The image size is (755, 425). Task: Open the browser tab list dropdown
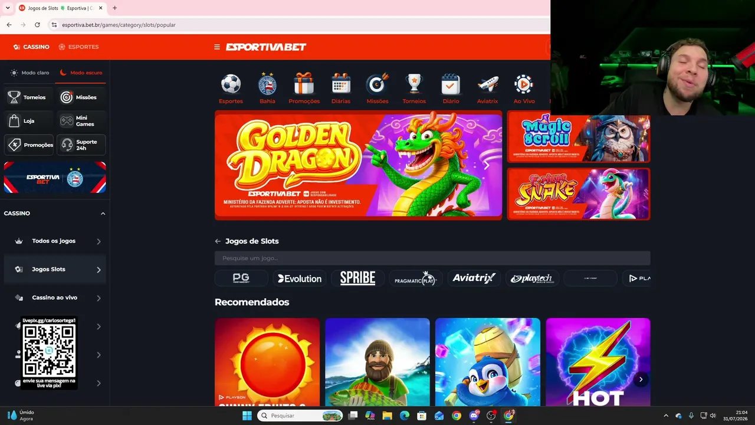click(x=8, y=8)
